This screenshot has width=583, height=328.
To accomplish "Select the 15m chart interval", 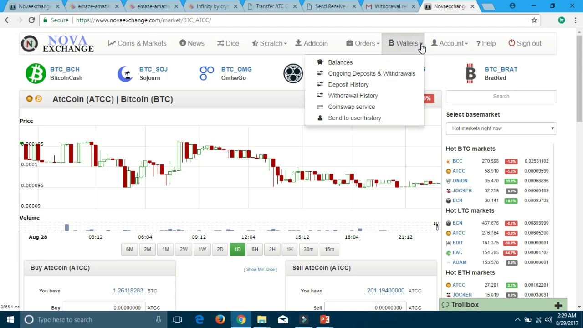I will [329, 249].
